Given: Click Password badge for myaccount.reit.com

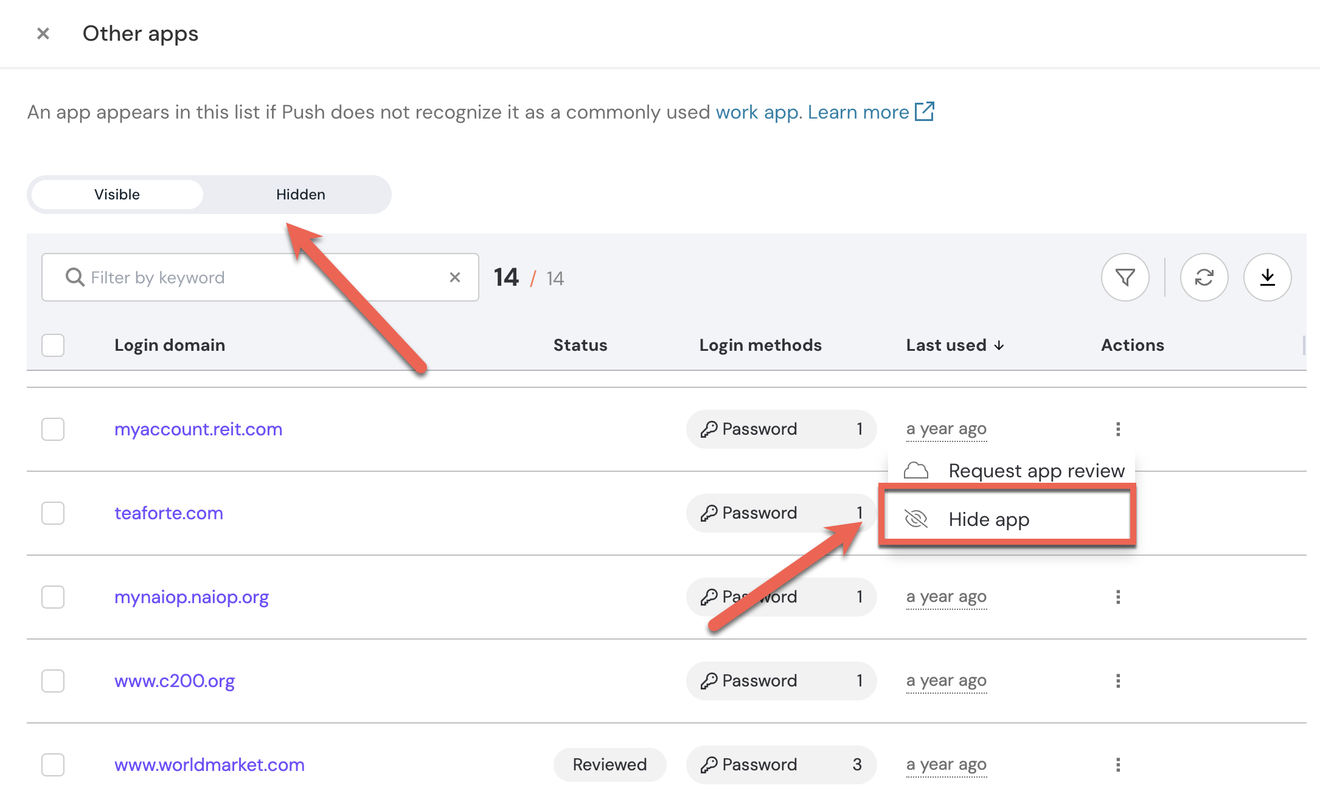Looking at the screenshot, I should tap(781, 429).
